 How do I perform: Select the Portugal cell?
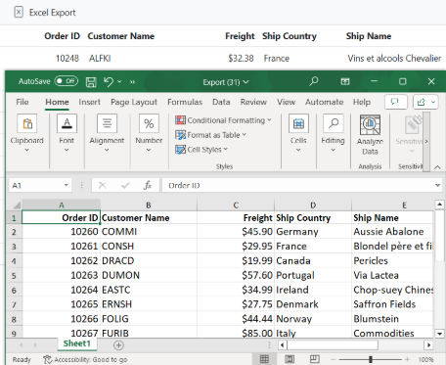click(x=313, y=275)
